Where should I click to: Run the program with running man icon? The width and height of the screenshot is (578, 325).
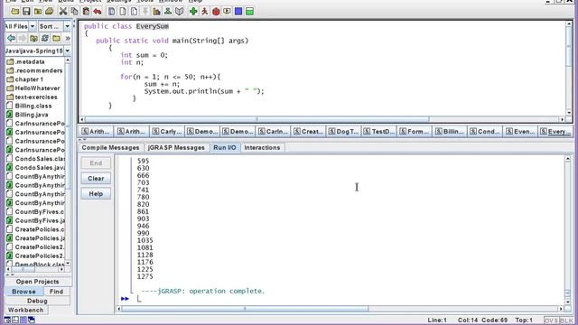coord(205,12)
